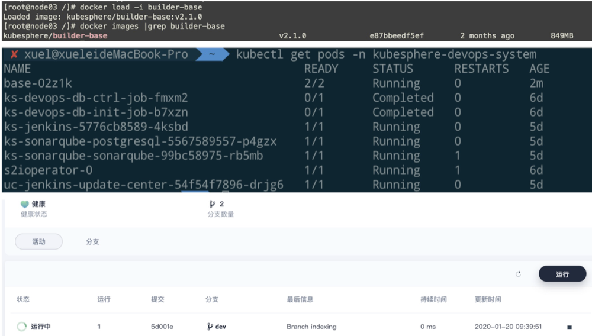The image size is (592, 336).
Task: Click the NAME header in kubectl output
Action: (17, 69)
